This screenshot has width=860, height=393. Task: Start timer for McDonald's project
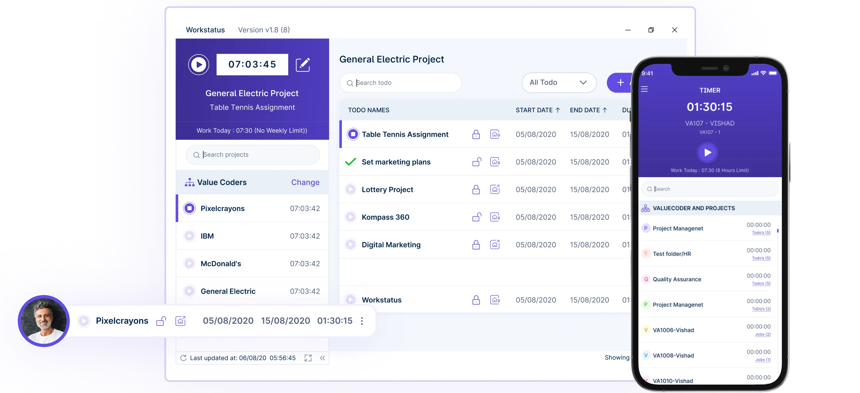[x=189, y=264]
